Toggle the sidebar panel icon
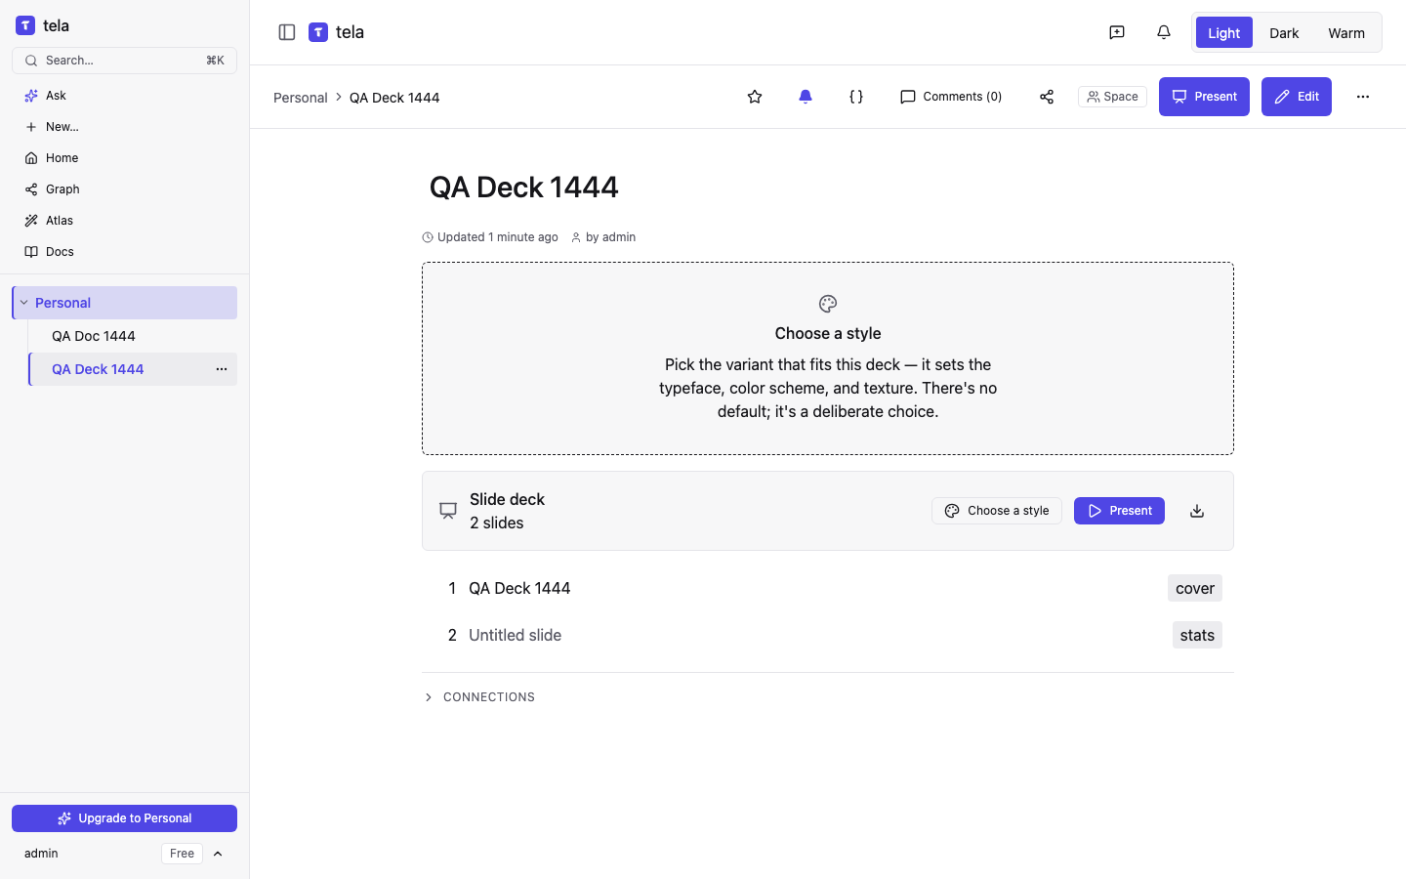Viewport: 1406px width, 879px height. pyautogui.click(x=287, y=32)
